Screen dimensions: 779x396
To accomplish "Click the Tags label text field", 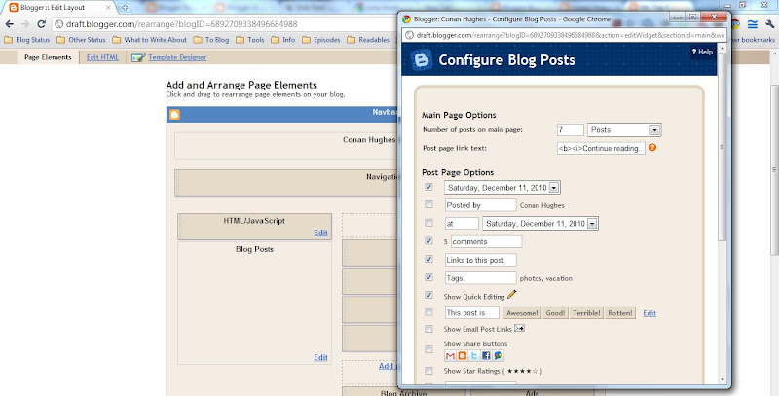I will pyautogui.click(x=480, y=278).
